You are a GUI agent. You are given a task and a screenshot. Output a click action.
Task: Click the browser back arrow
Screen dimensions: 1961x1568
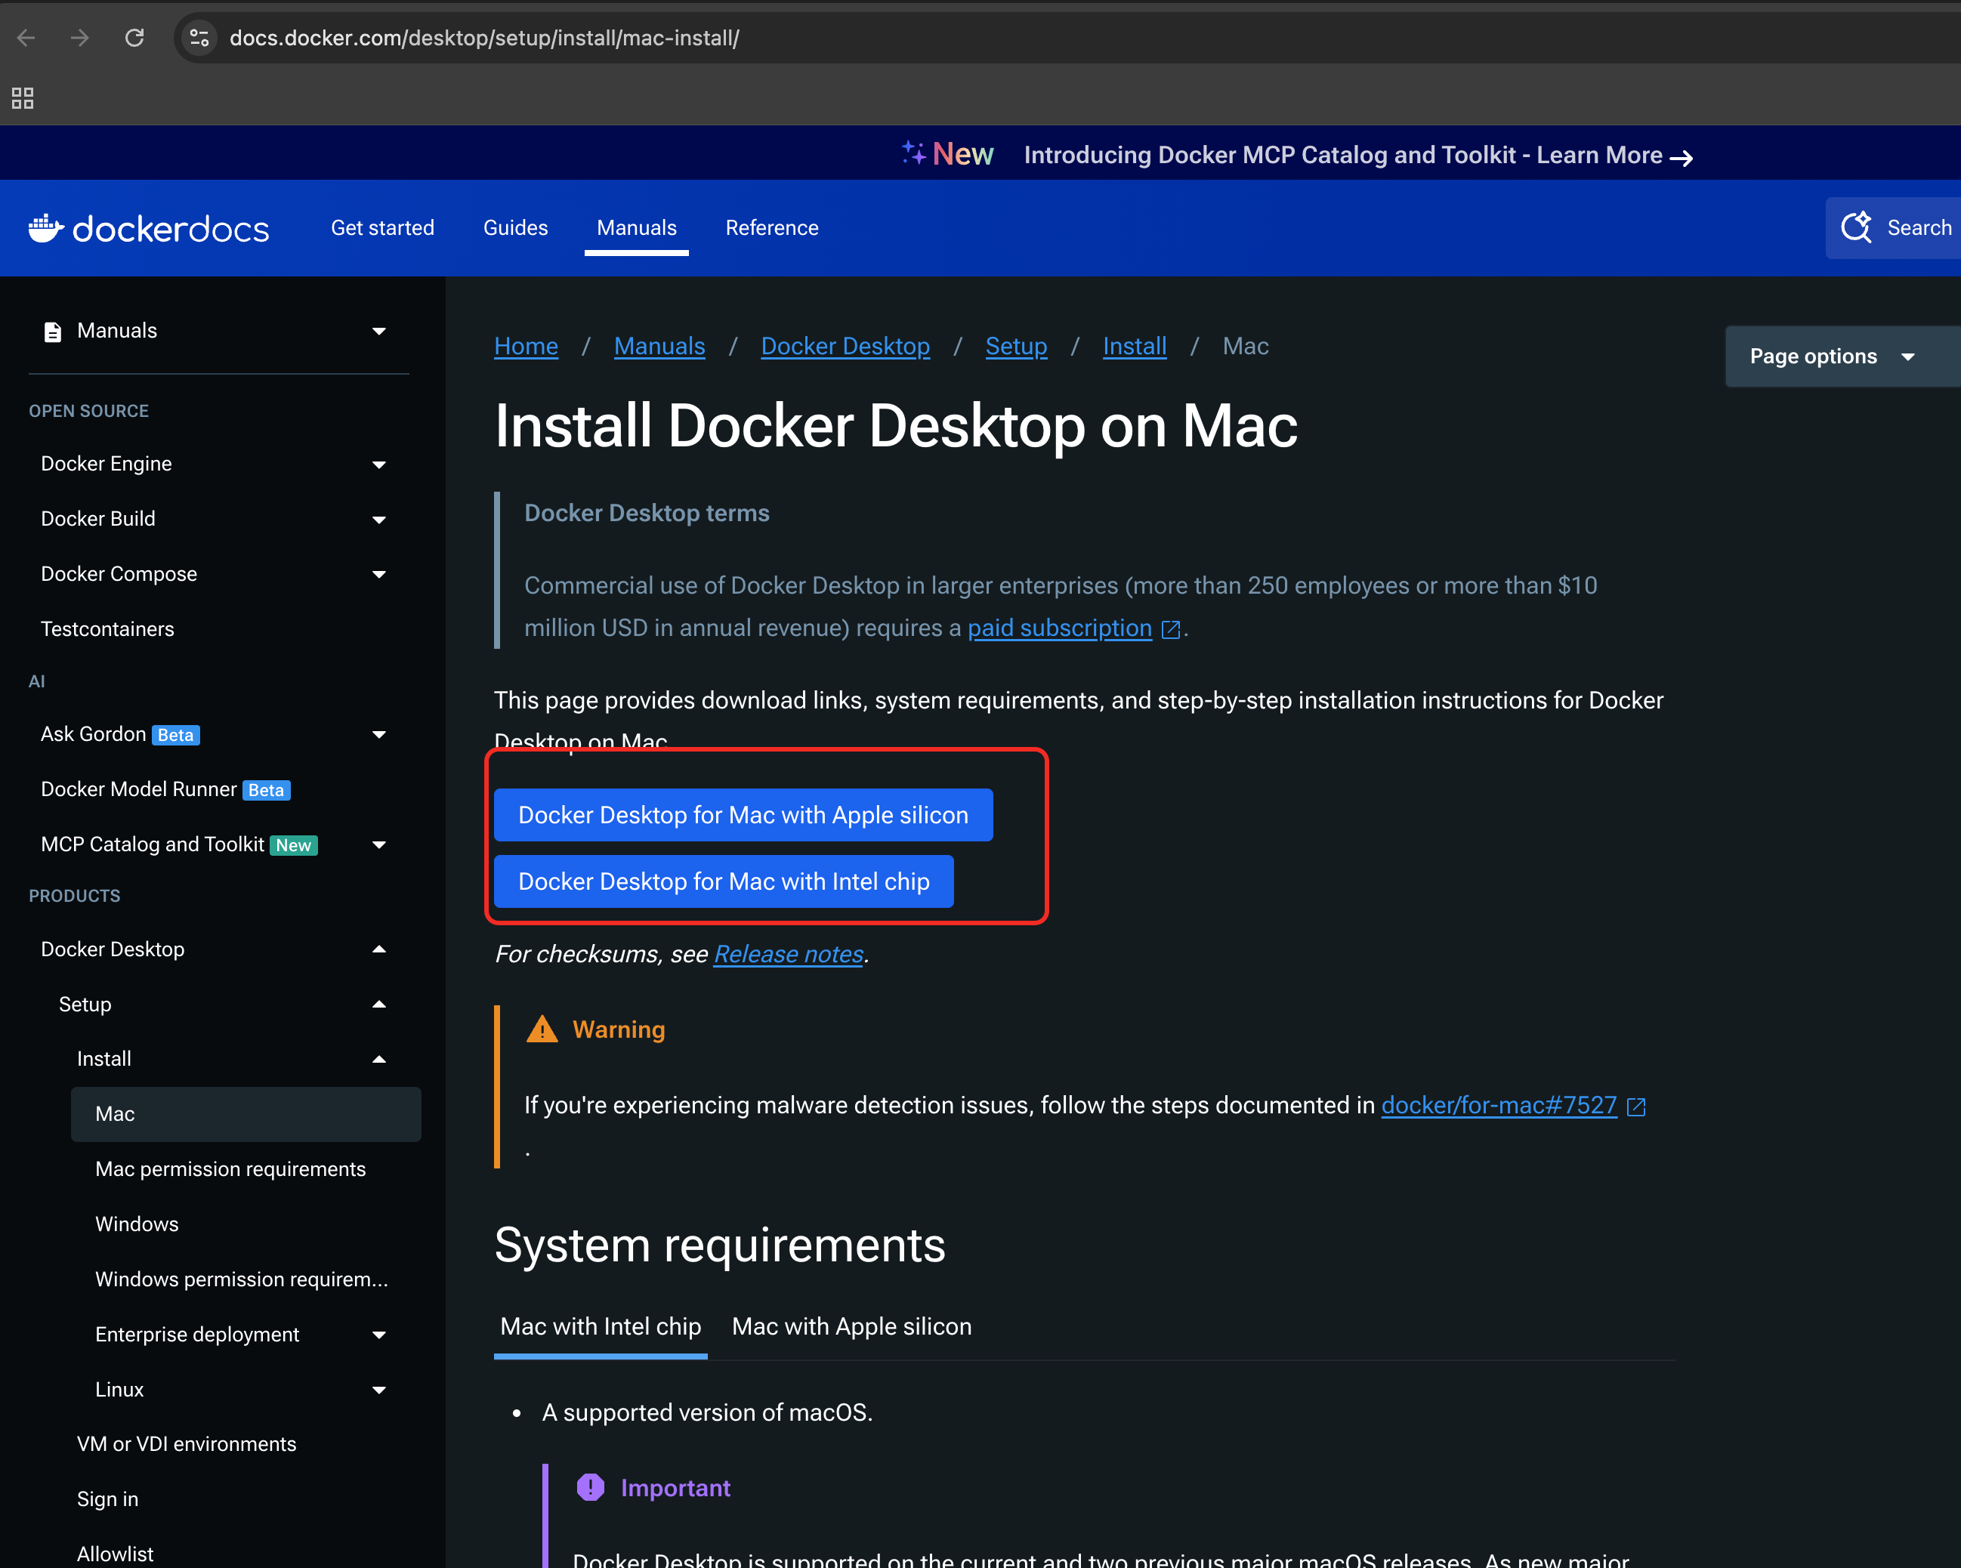coord(26,37)
